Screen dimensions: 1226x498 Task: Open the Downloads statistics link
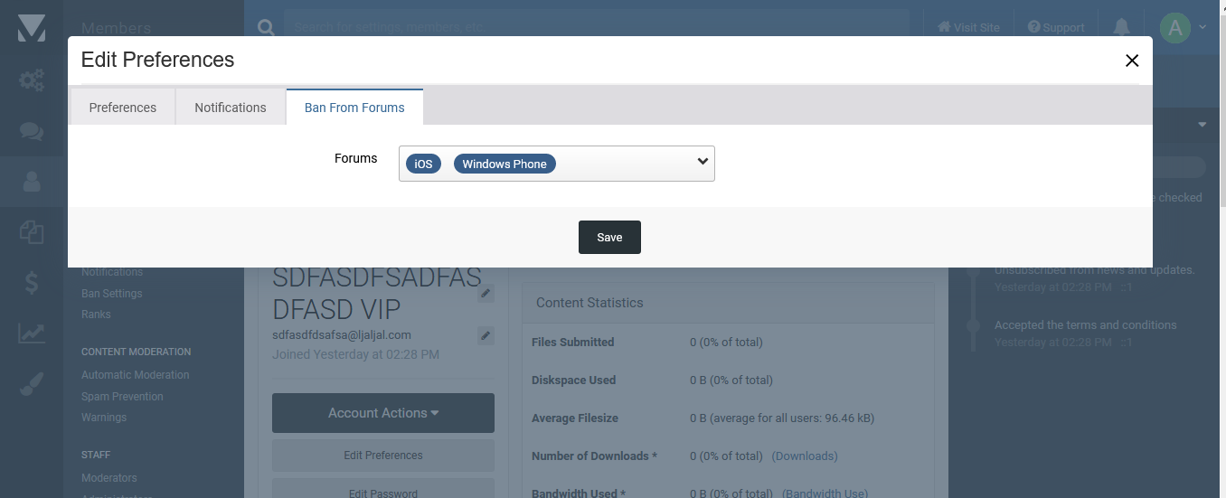point(805,456)
